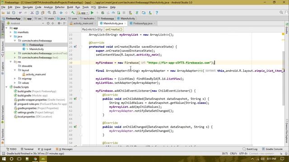Click the Replace magnifier icon
This screenshot has height=162, width=289.
[55, 13]
